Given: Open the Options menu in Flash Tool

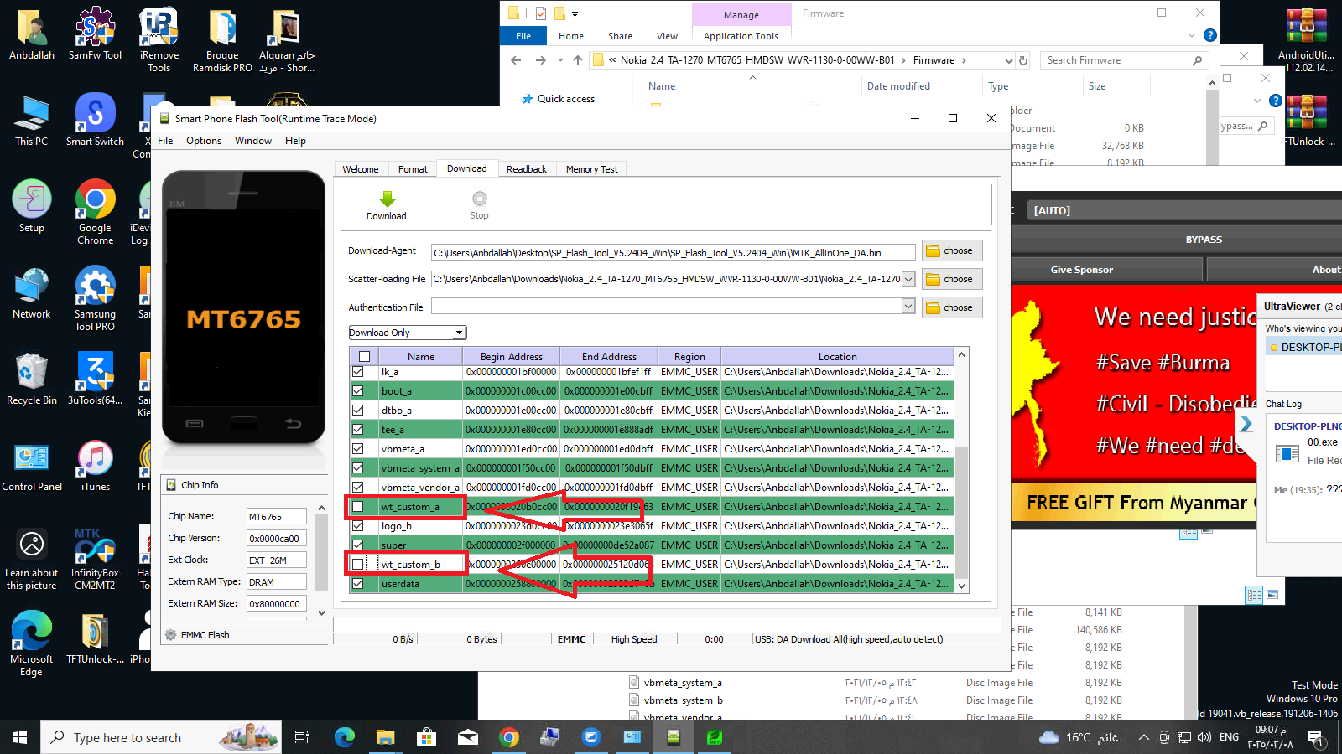Looking at the screenshot, I should click(x=204, y=141).
